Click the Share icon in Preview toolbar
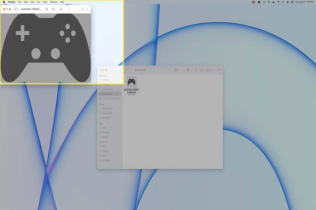Screen dimensions: 316x210 tap(61, 9)
